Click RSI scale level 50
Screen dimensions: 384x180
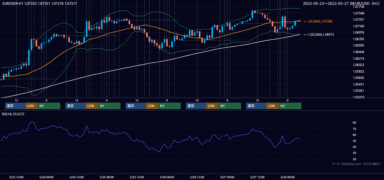tap(355, 141)
